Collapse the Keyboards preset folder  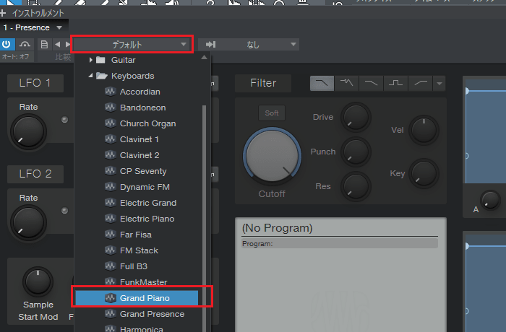pos(90,76)
